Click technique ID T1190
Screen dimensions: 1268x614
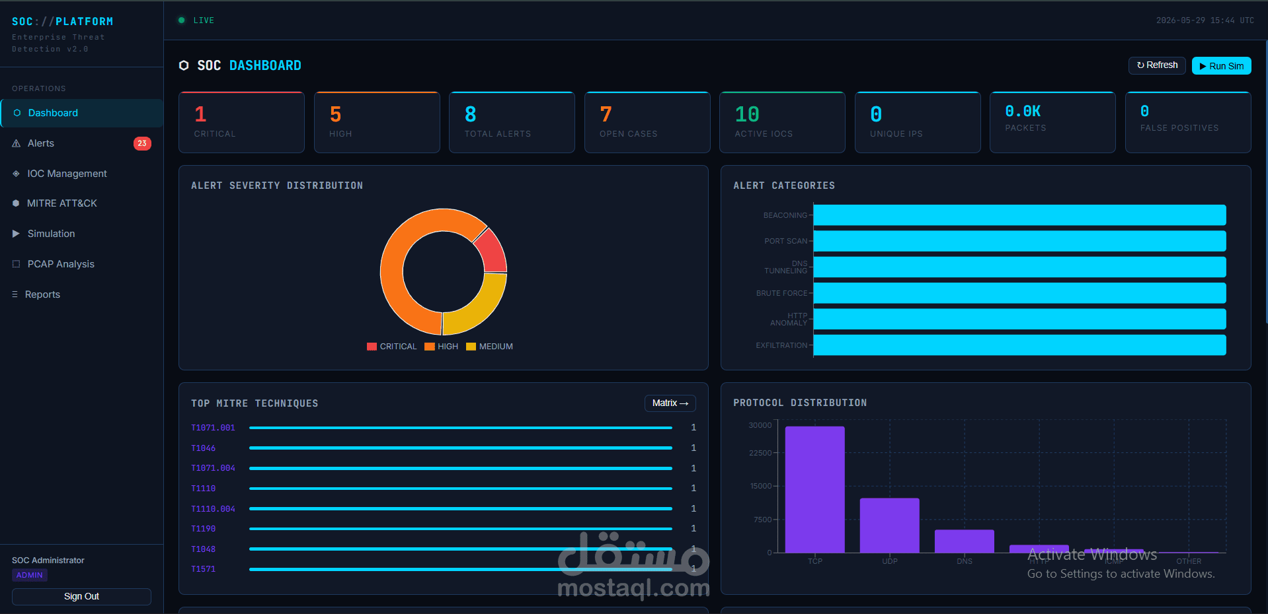coord(203,529)
